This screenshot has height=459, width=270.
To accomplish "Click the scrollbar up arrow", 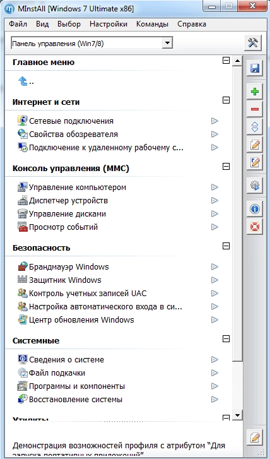I will (237, 61).
